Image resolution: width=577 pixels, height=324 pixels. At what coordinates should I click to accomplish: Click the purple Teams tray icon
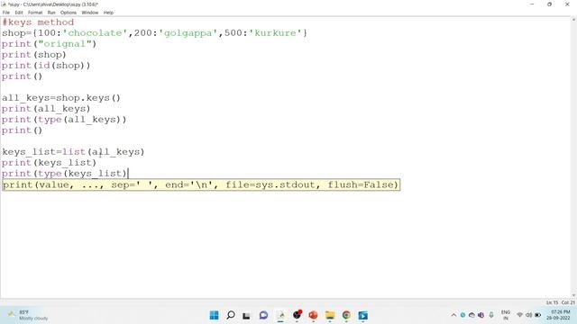point(481,315)
